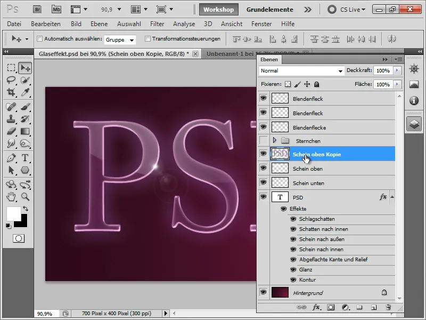The image size is (426, 320).
Task: Click the Hintergrund layer thumbnail
Action: [x=280, y=292]
